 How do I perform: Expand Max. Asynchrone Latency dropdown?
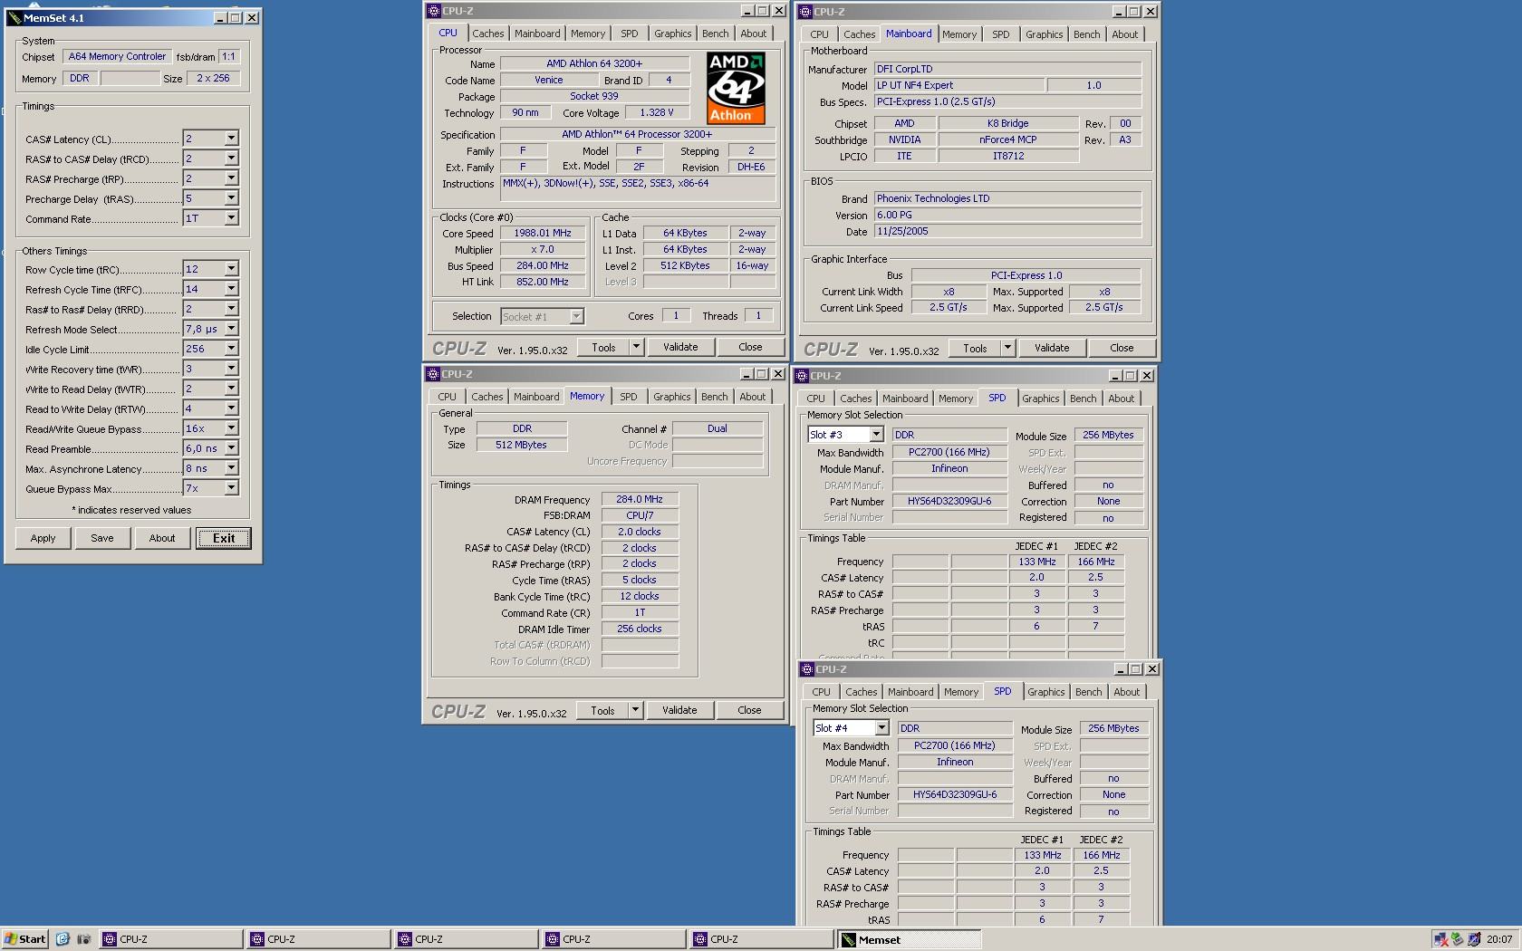[x=231, y=468]
